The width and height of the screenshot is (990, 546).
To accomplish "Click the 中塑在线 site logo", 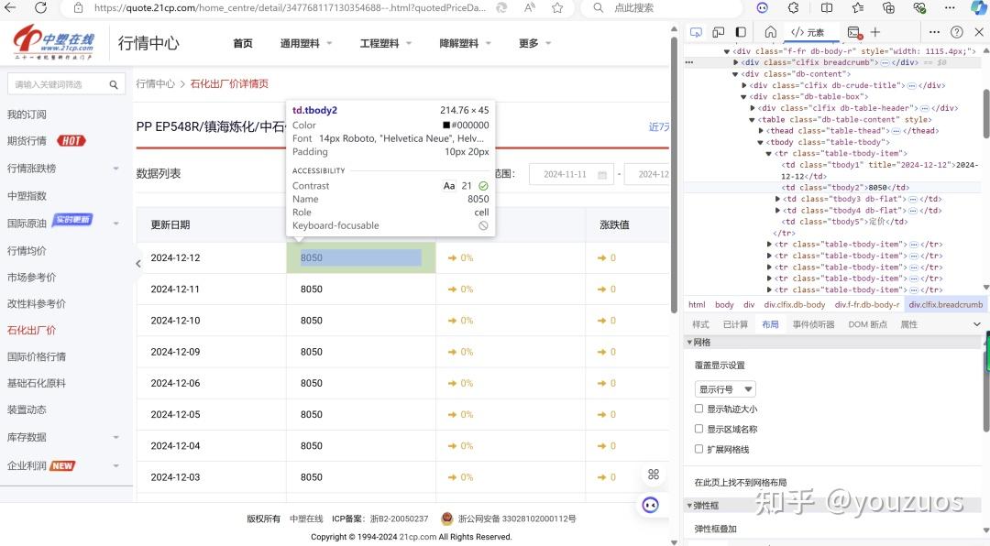I will [x=54, y=41].
